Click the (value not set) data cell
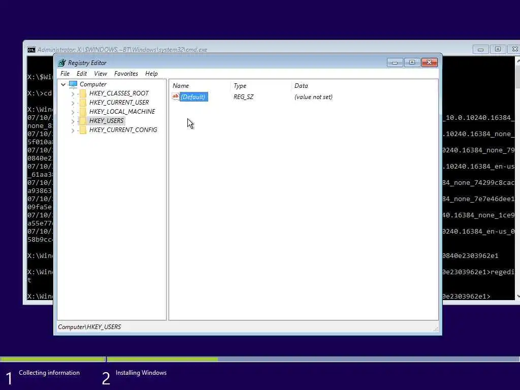Viewport: 520px width, 390px height. pyautogui.click(x=313, y=97)
